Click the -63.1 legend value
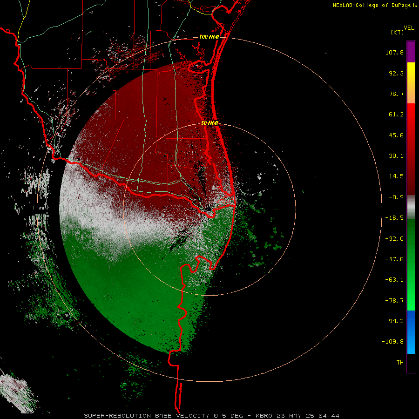This screenshot has height=419, width=419. 394,280
